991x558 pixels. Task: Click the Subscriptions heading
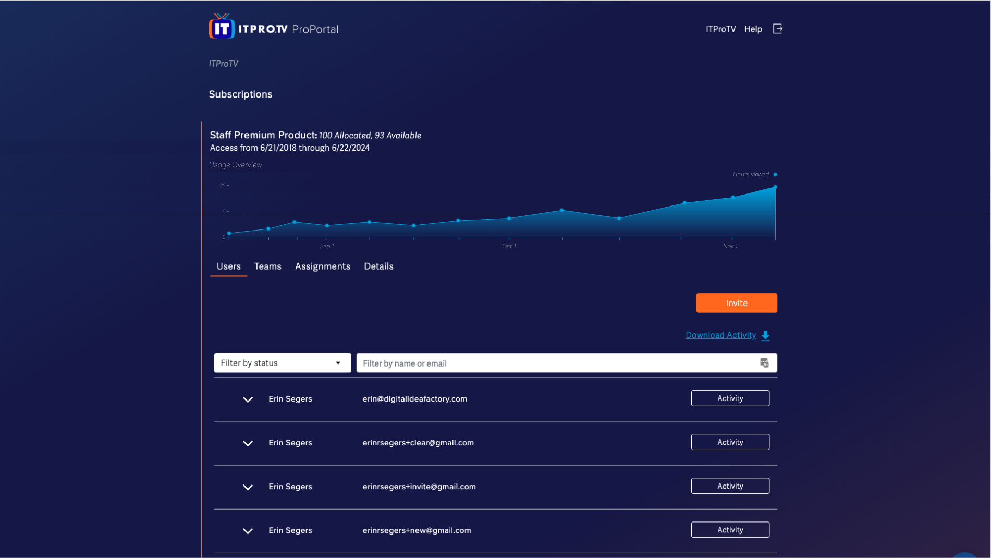coord(240,94)
